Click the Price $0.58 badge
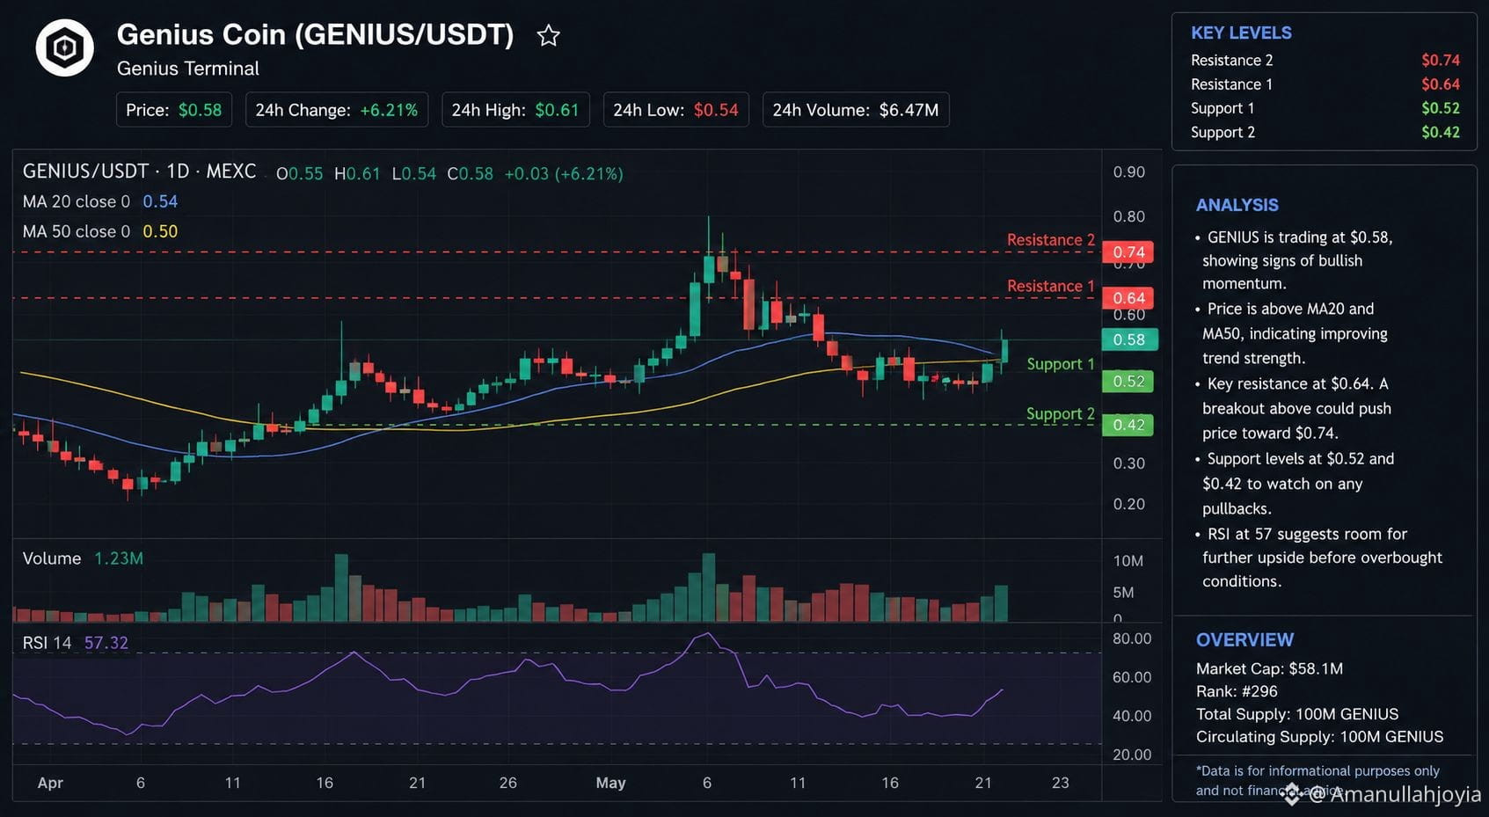 click(x=174, y=110)
